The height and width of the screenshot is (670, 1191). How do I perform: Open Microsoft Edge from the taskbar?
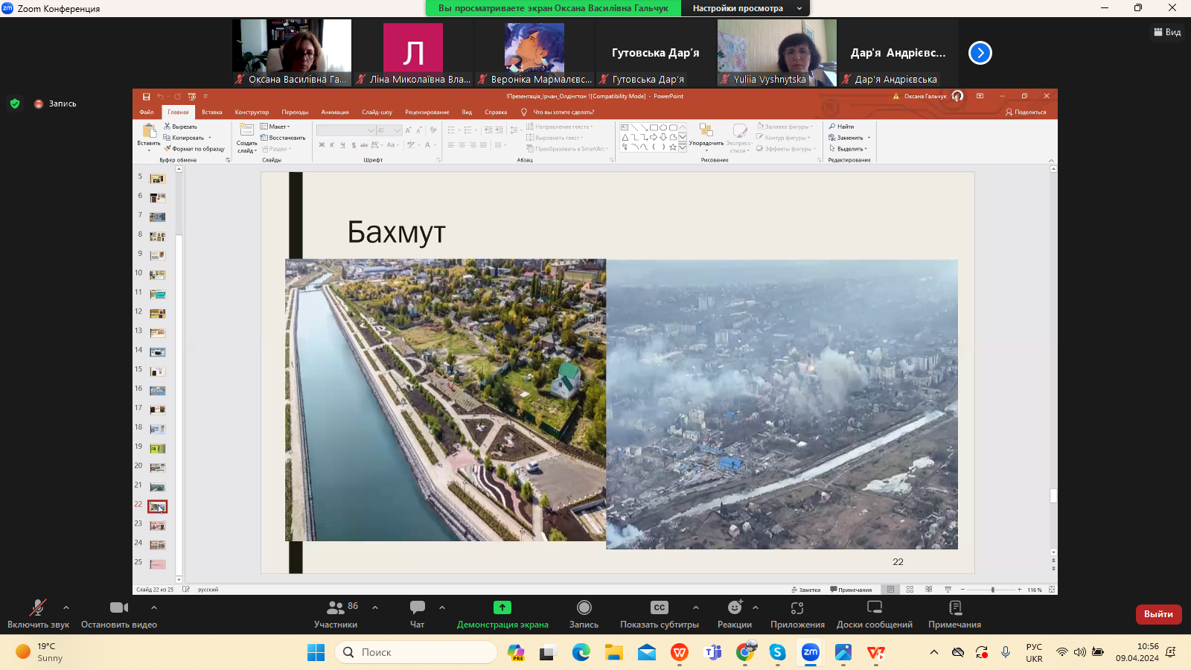(581, 652)
